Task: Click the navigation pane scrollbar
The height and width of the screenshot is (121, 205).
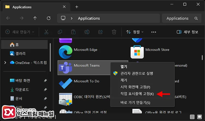Action: [50, 57]
